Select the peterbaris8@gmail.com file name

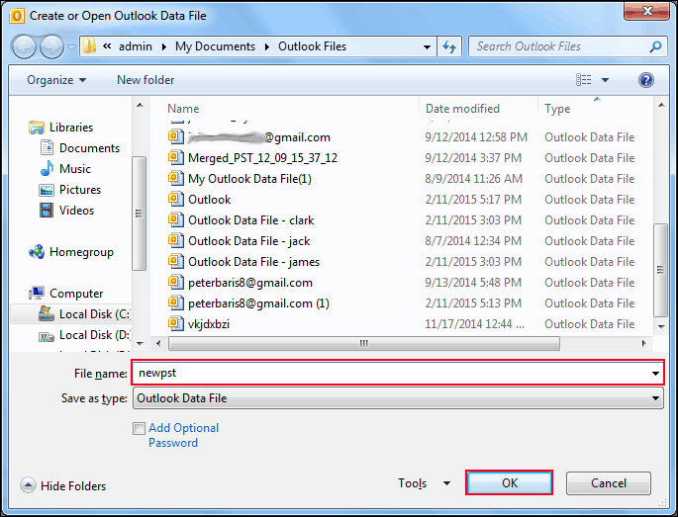(250, 283)
